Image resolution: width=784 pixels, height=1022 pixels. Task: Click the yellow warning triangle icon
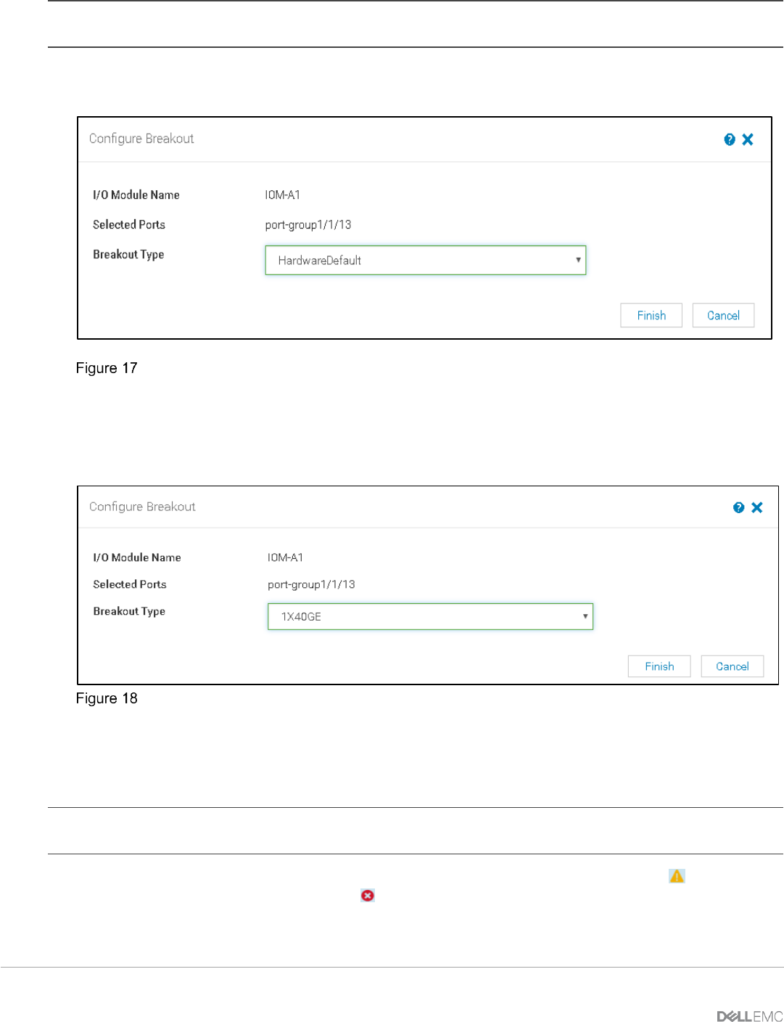677,876
